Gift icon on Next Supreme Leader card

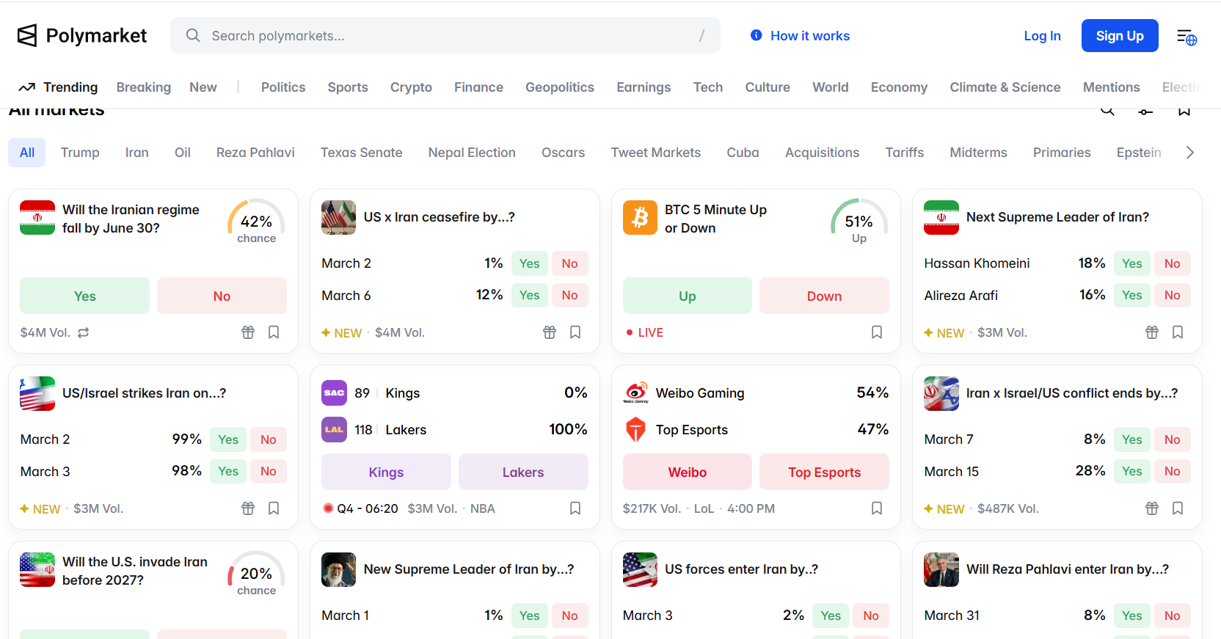pyautogui.click(x=1152, y=332)
